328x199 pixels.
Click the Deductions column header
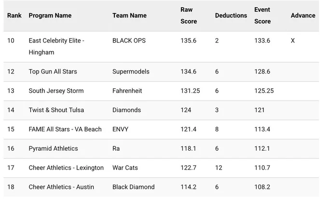pyautogui.click(x=231, y=15)
